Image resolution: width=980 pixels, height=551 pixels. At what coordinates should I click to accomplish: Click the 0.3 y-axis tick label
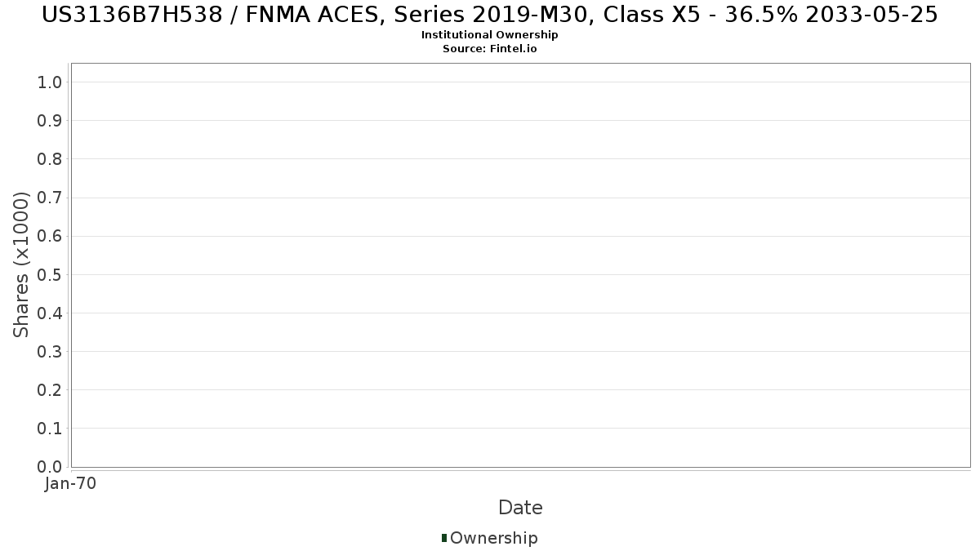[x=50, y=352]
